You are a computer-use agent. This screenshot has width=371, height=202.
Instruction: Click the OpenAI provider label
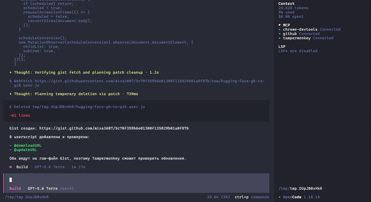click(x=67, y=189)
